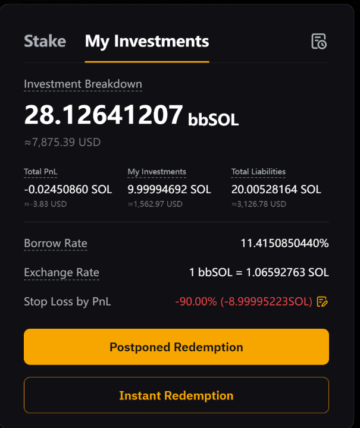Viewport: 360px width, 428px height.
Task: Click the Investment Breakdown underlined label
Action: tap(83, 84)
